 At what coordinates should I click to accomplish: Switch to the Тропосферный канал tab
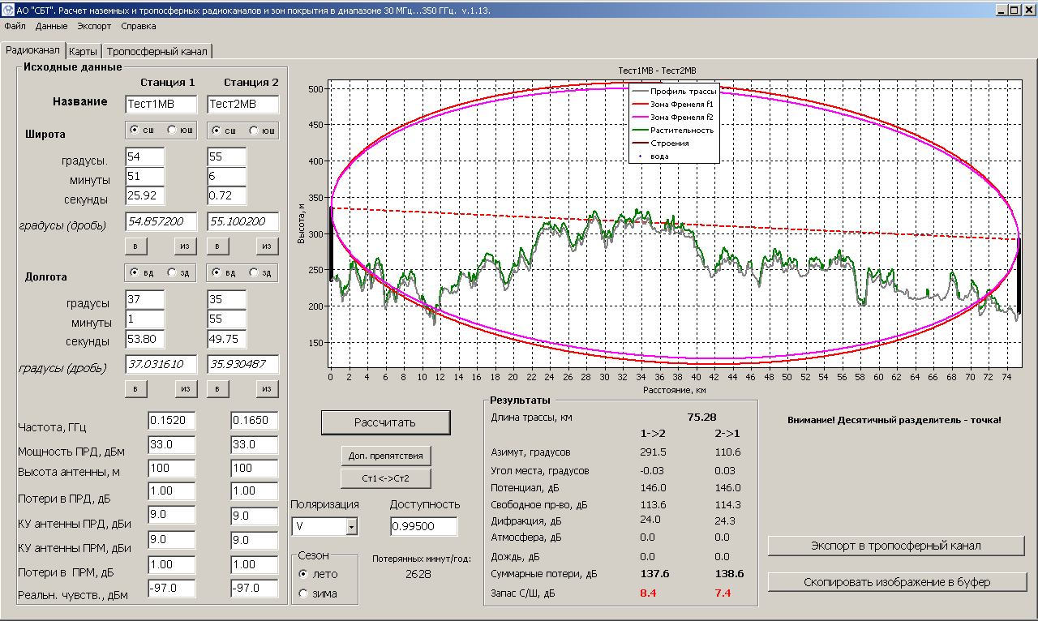[157, 51]
